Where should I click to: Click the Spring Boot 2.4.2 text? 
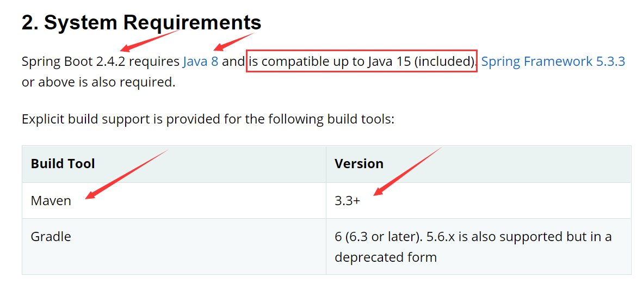[73, 62]
